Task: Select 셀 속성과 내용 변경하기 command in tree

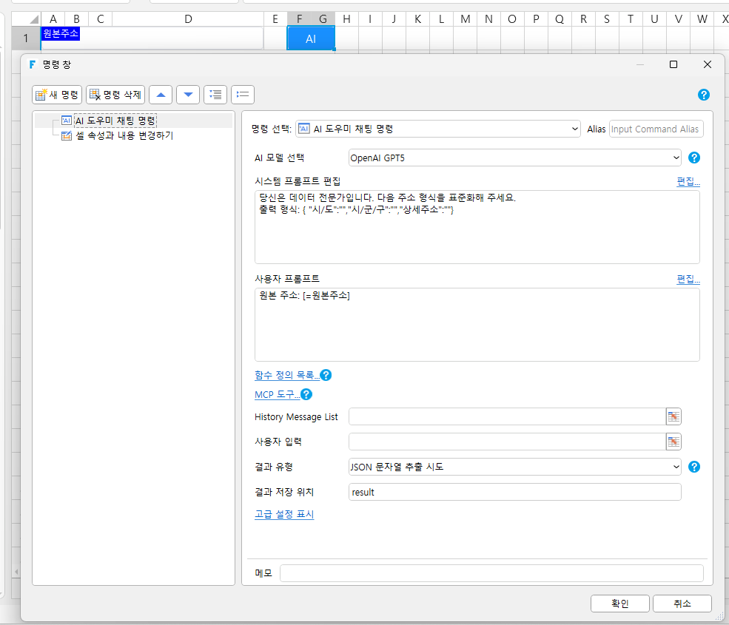Action: pyautogui.click(x=124, y=135)
